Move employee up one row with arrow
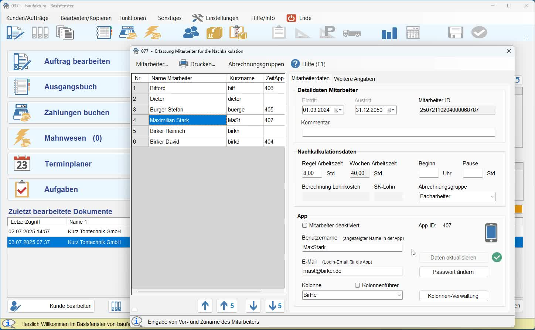535x330 pixels. (x=205, y=306)
